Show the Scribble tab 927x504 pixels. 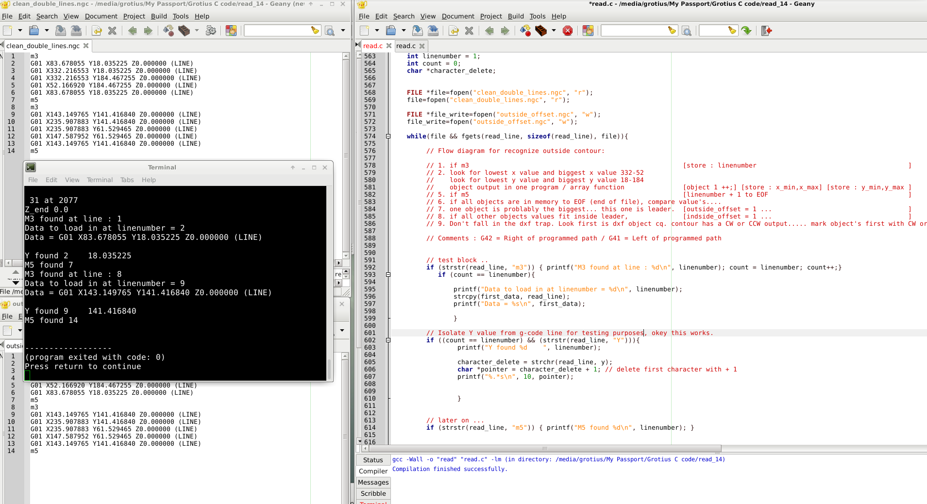(x=373, y=493)
